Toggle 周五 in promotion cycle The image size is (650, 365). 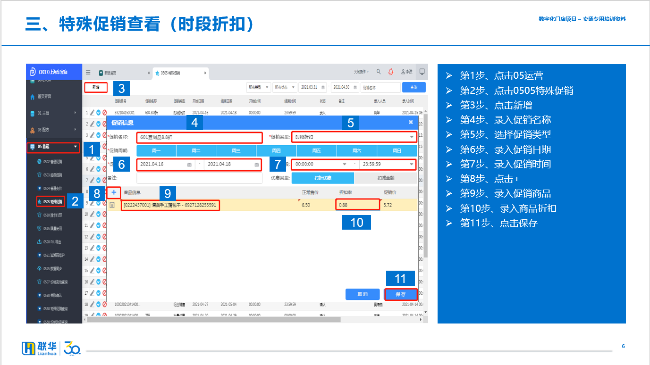317,150
